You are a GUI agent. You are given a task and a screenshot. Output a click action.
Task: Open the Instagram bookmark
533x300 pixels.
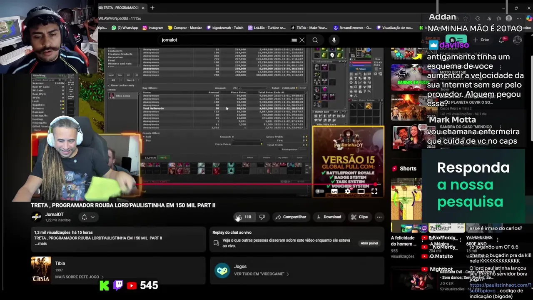tap(153, 28)
